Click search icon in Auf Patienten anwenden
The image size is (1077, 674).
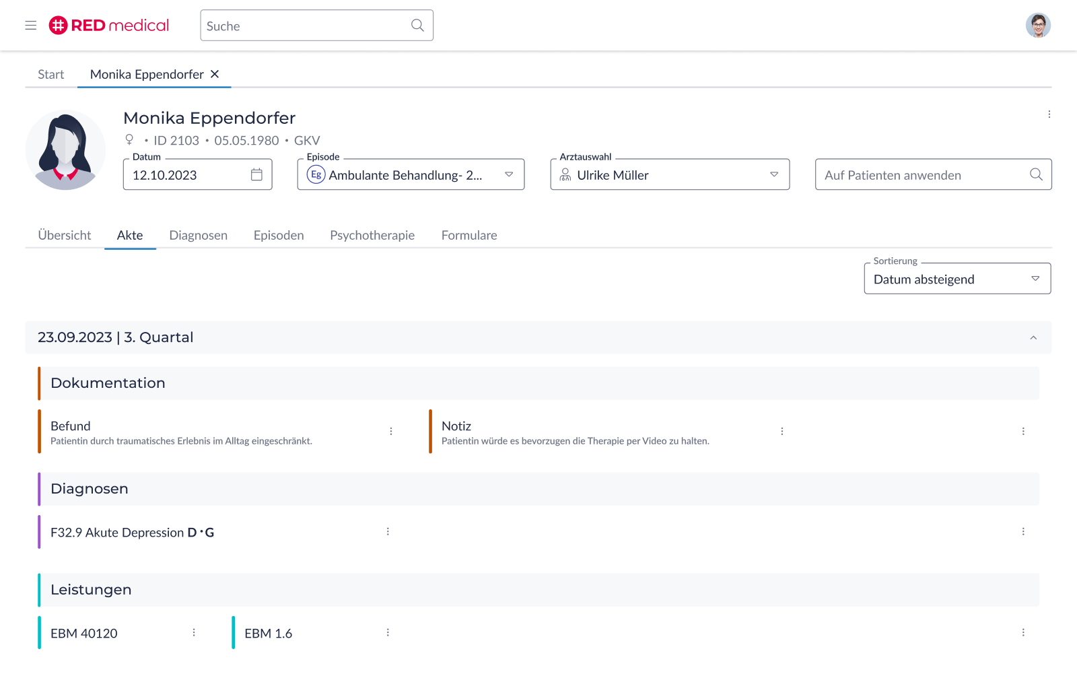pyautogui.click(x=1036, y=175)
